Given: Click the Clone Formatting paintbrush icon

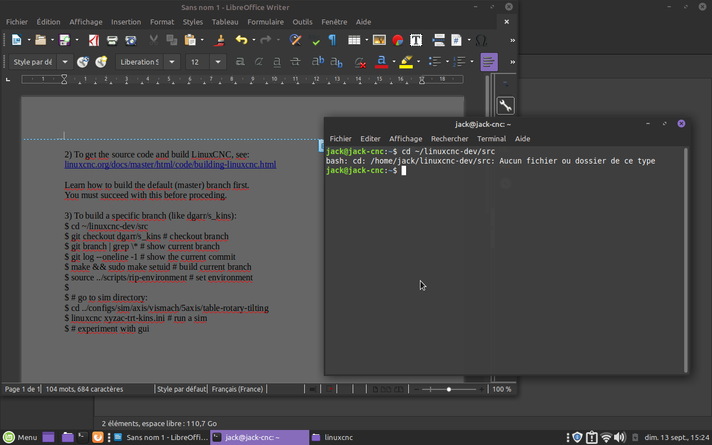Looking at the screenshot, I should pos(220,40).
